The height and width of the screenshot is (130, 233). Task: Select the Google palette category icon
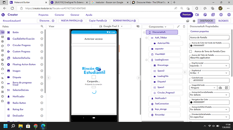2,83
